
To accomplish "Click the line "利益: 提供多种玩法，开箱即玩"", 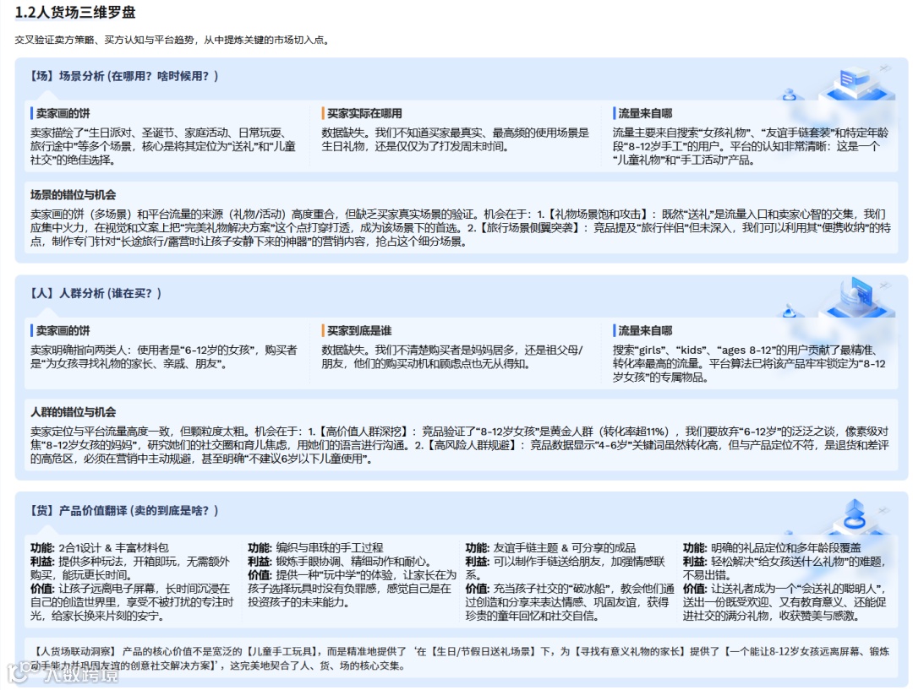I will [x=130, y=568].
